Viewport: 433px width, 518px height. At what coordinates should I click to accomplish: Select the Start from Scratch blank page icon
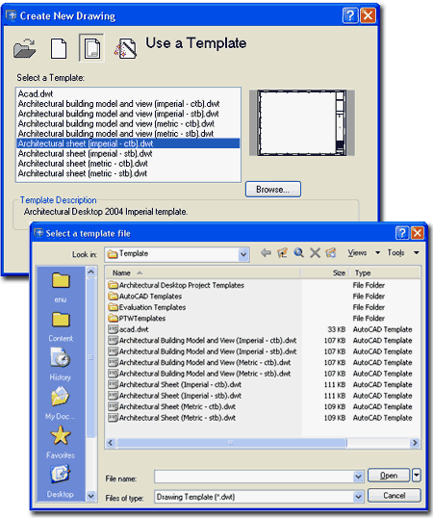click(59, 48)
